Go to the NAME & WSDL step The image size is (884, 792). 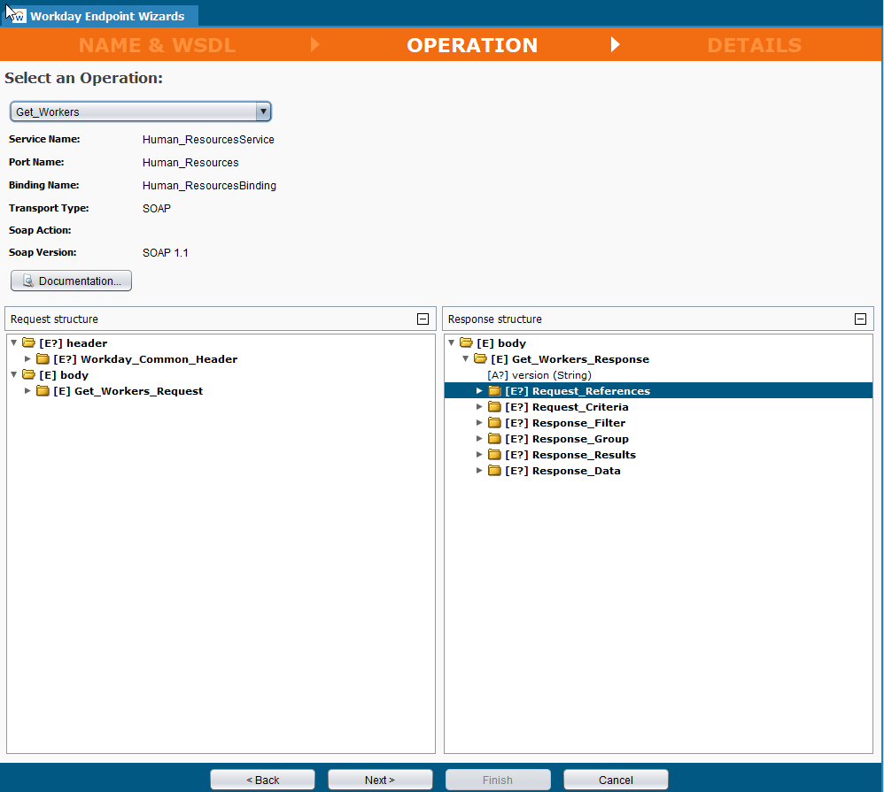pyautogui.click(x=157, y=45)
